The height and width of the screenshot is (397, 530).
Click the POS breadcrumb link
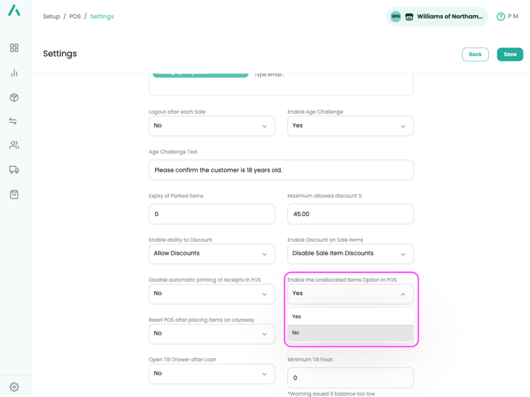pyautogui.click(x=74, y=17)
